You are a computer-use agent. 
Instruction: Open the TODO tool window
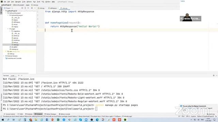20,114
